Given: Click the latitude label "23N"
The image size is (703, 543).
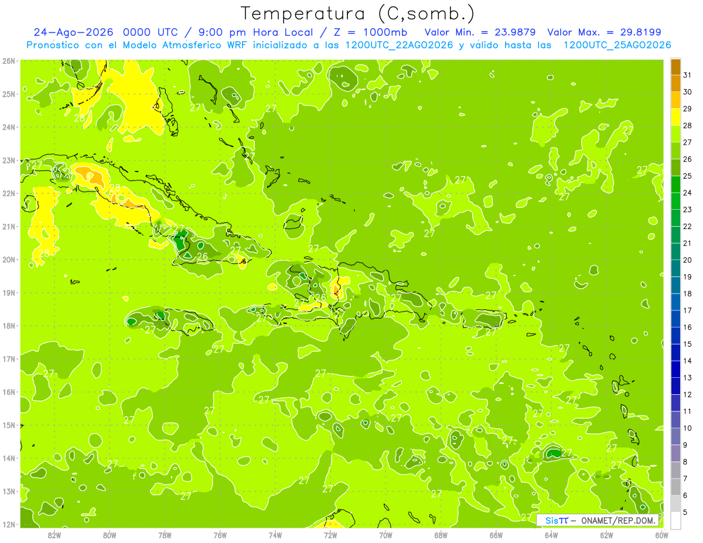Looking at the screenshot, I should tap(9, 160).
